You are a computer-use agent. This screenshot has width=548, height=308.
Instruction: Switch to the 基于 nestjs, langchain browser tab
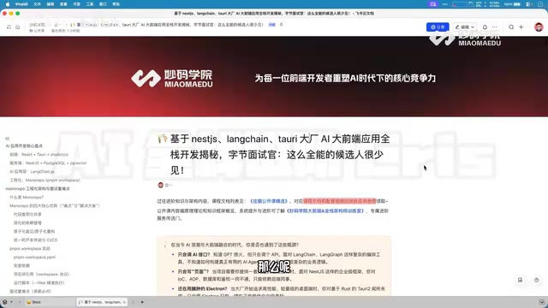coord(103,302)
